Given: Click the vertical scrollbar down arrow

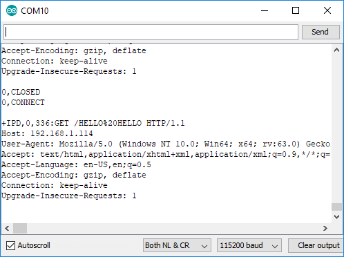Looking at the screenshot, I should (336, 217).
